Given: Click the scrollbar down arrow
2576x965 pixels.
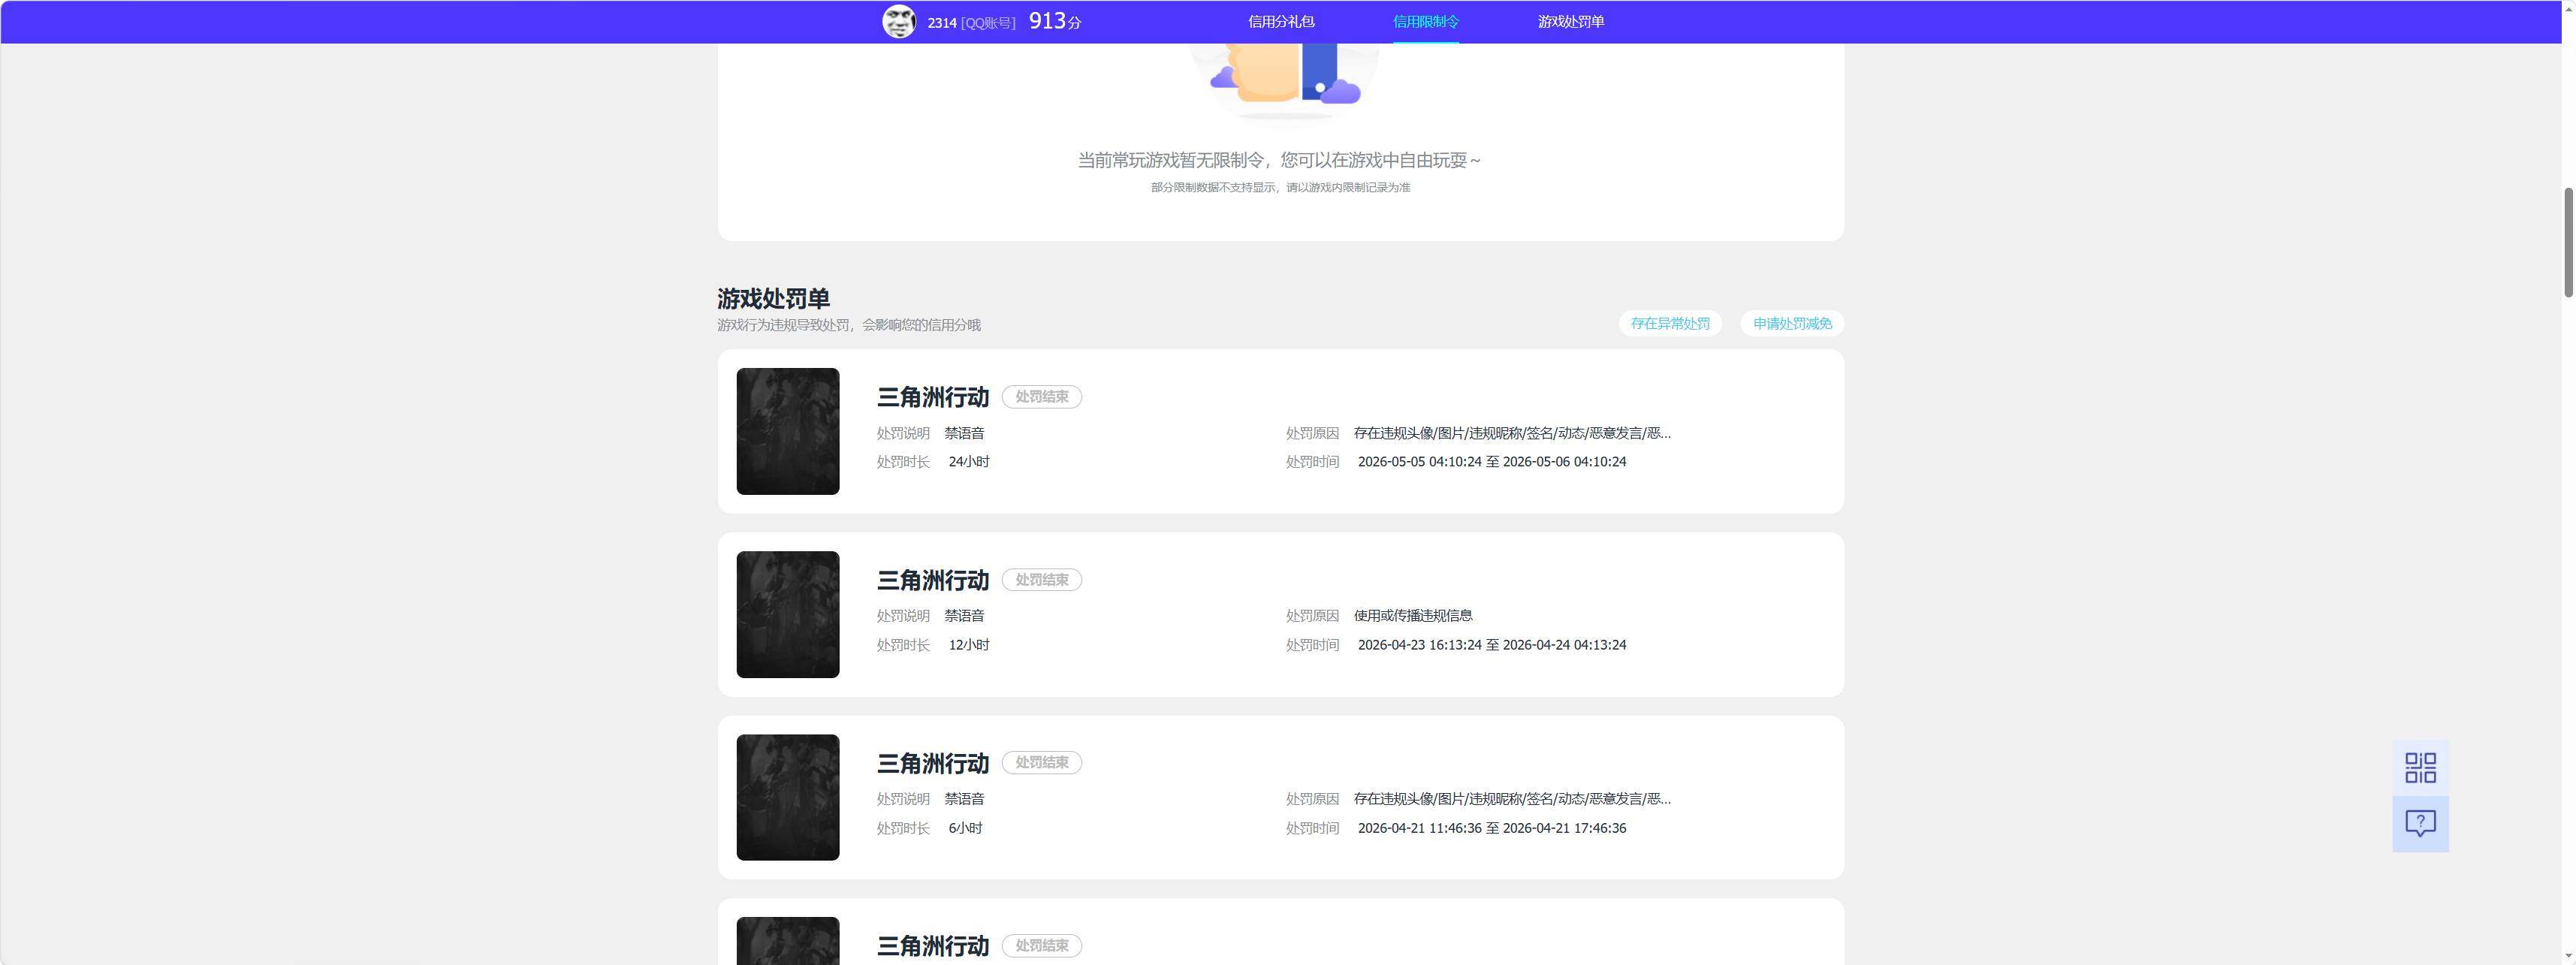Looking at the screenshot, I should pyautogui.click(x=2568, y=956).
